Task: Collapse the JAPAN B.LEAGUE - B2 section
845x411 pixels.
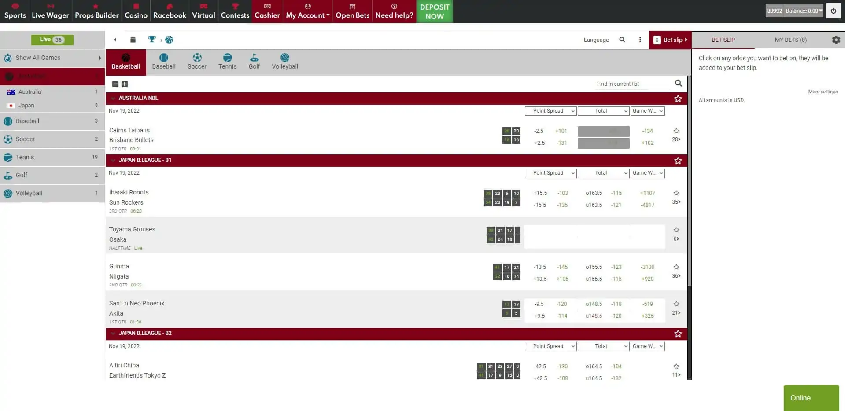Action: click(113, 334)
